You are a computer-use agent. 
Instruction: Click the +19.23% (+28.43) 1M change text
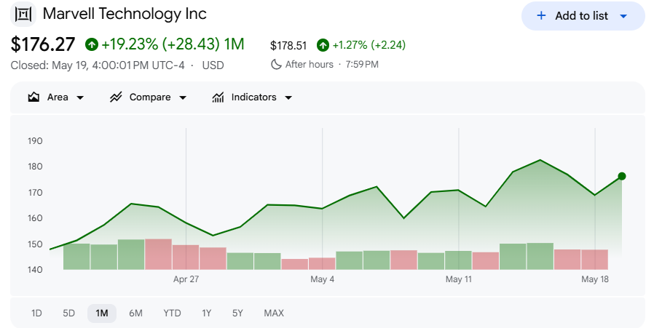[x=173, y=44]
